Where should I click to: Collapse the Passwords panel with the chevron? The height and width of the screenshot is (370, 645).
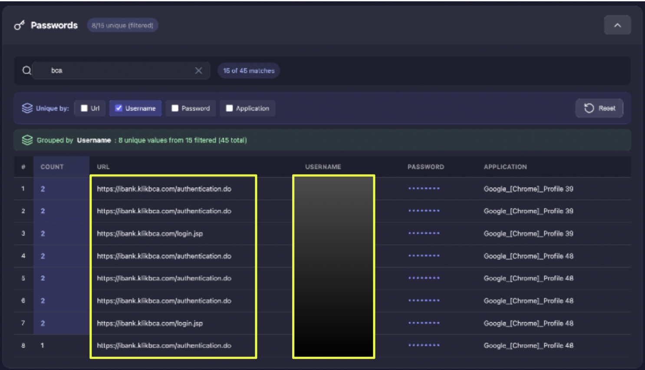tap(617, 26)
